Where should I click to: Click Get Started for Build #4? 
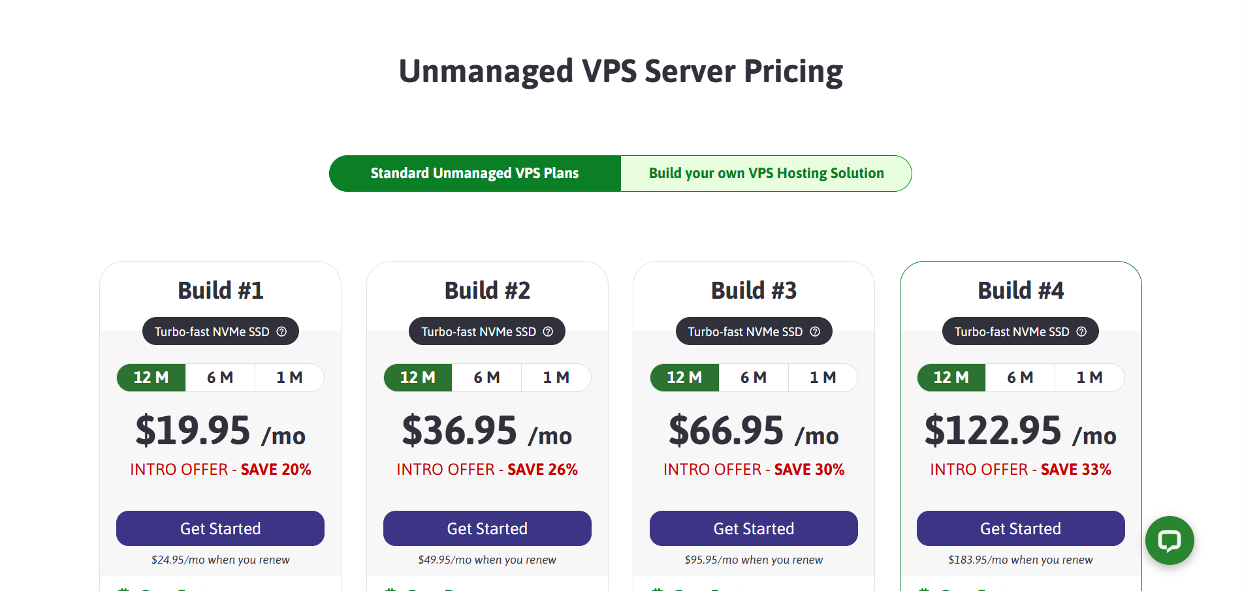click(1021, 528)
